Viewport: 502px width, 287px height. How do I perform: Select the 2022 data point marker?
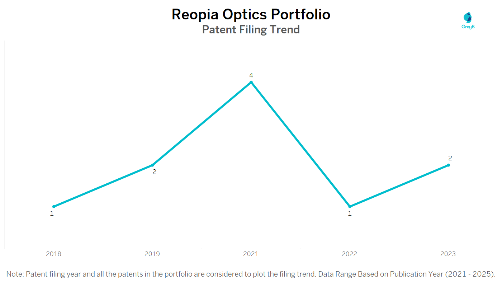350,207
